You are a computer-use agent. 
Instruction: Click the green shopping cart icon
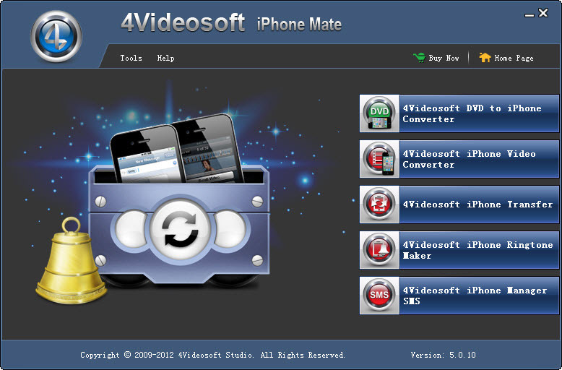tap(420, 57)
